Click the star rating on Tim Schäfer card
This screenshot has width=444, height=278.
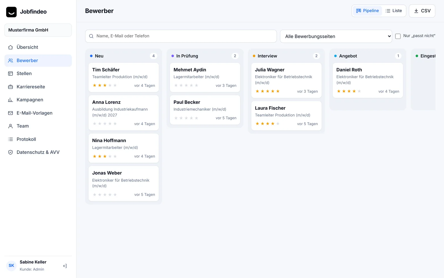coord(105,85)
